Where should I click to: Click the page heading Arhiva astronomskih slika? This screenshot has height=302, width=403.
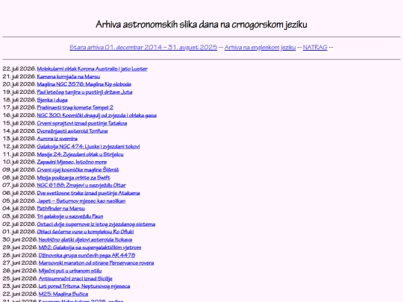pos(201,25)
